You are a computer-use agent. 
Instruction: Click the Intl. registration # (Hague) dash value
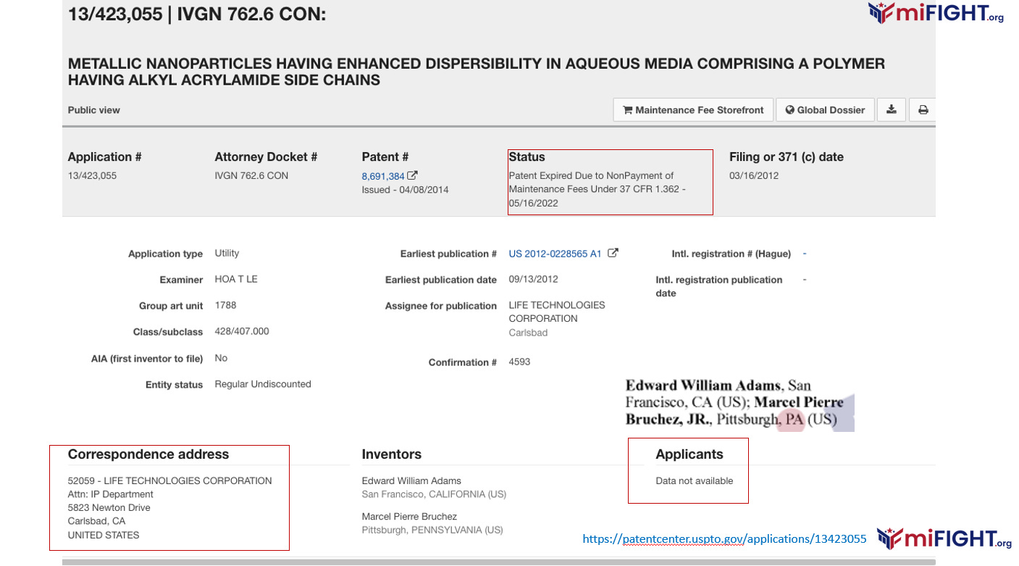coord(805,254)
